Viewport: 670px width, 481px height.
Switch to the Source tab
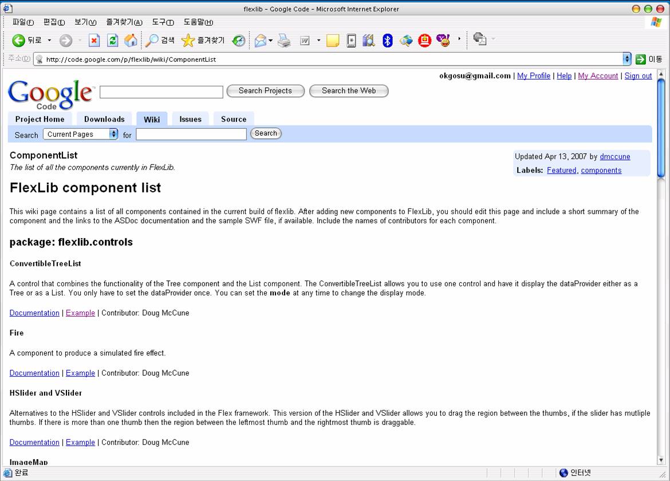(234, 119)
